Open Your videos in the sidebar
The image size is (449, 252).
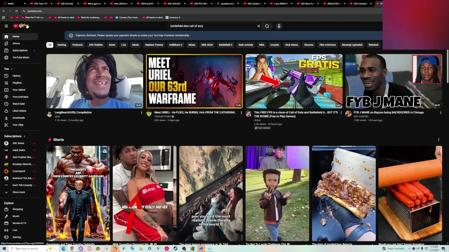tap(20, 90)
